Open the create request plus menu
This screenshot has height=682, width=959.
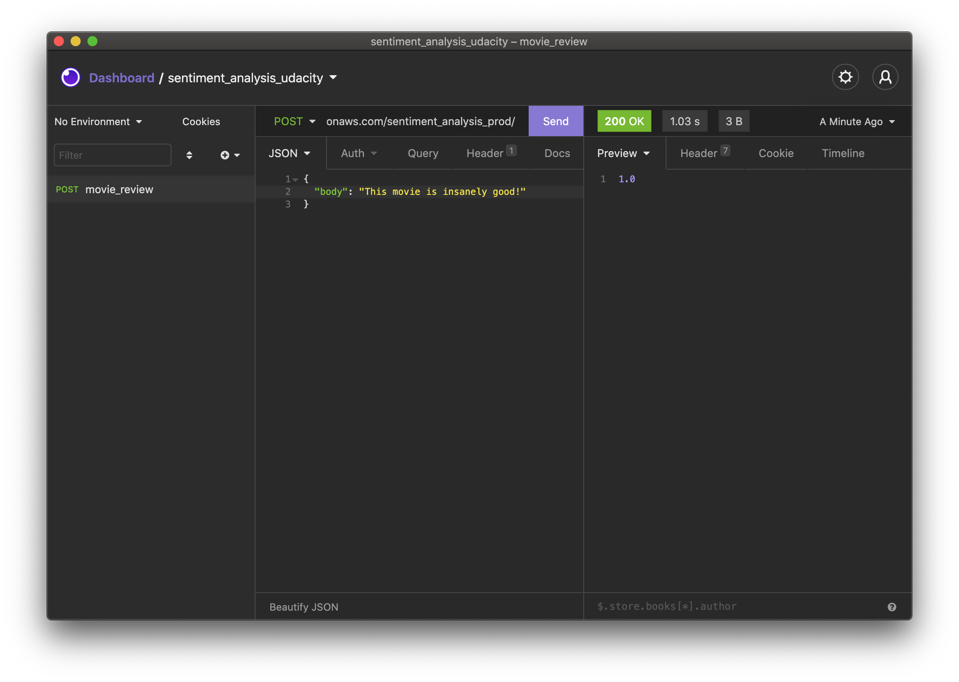[229, 155]
